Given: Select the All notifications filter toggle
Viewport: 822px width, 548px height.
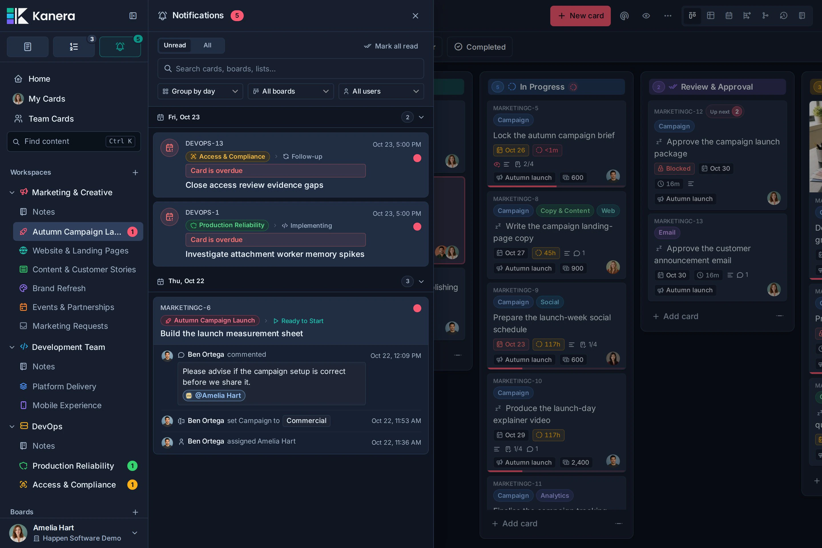Looking at the screenshot, I should click(207, 45).
